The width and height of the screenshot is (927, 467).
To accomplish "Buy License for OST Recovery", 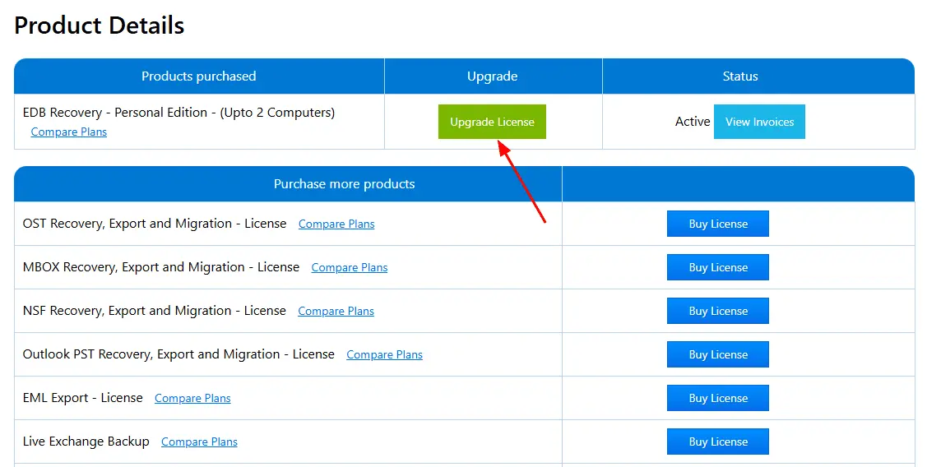I will (717, 224).
